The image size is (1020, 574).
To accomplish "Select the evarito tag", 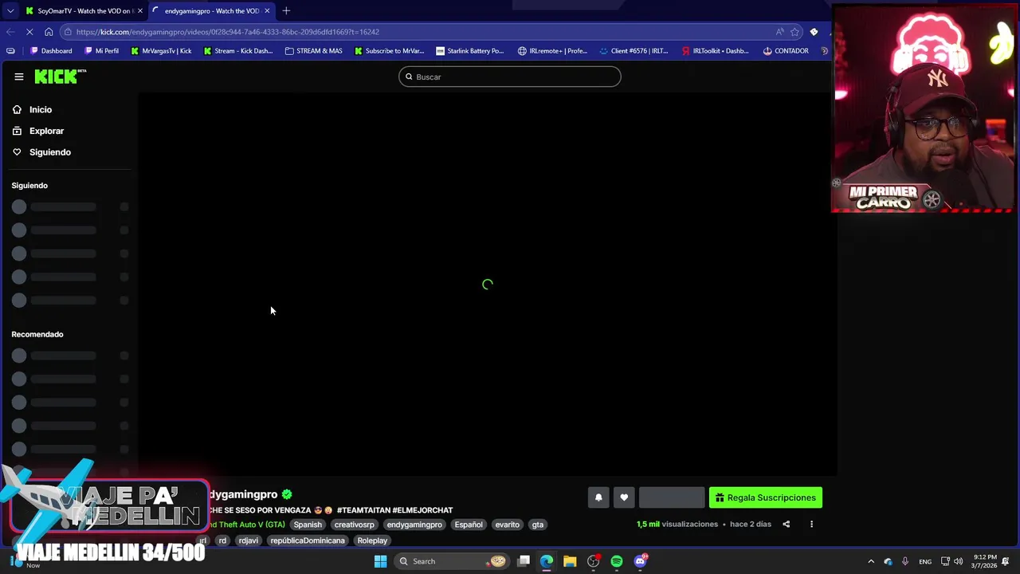I will coord(507,525).
